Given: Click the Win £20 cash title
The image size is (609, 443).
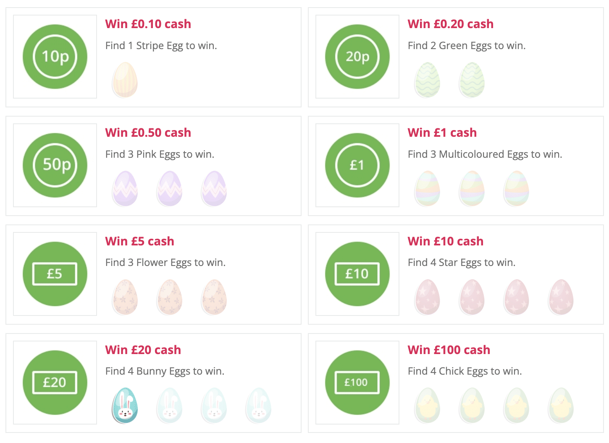Looking at the screenshot, I should 143,350.
